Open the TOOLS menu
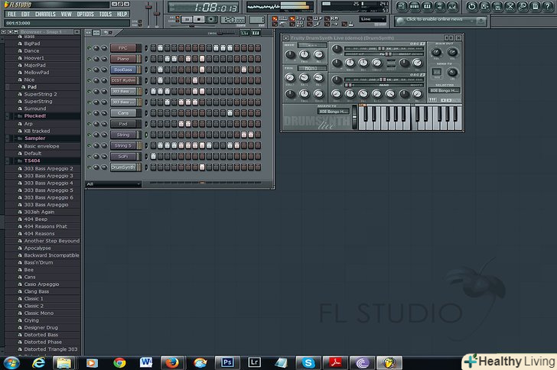Viewport: 557px width, 370px height. tap(105, 14)
